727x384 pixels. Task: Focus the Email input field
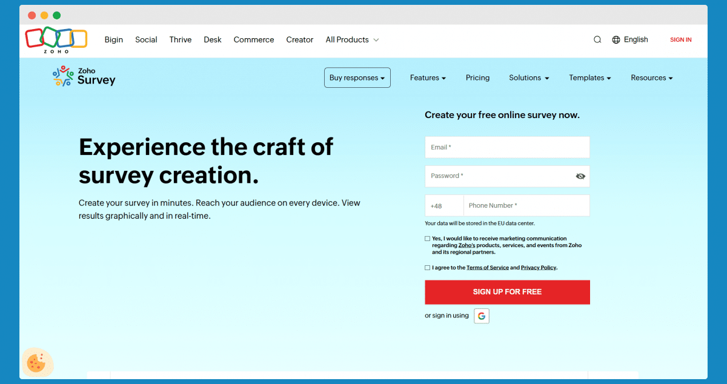[x=507, y=147]
